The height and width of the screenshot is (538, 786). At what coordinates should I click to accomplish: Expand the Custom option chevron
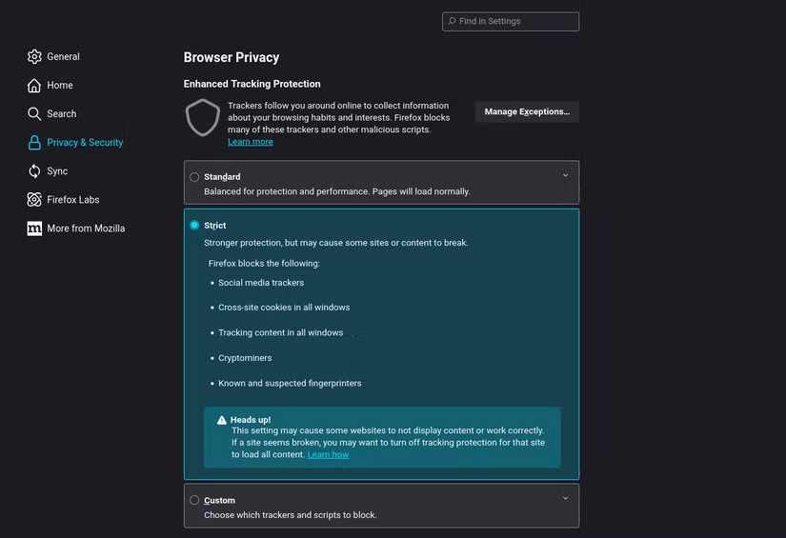point(565,498)
